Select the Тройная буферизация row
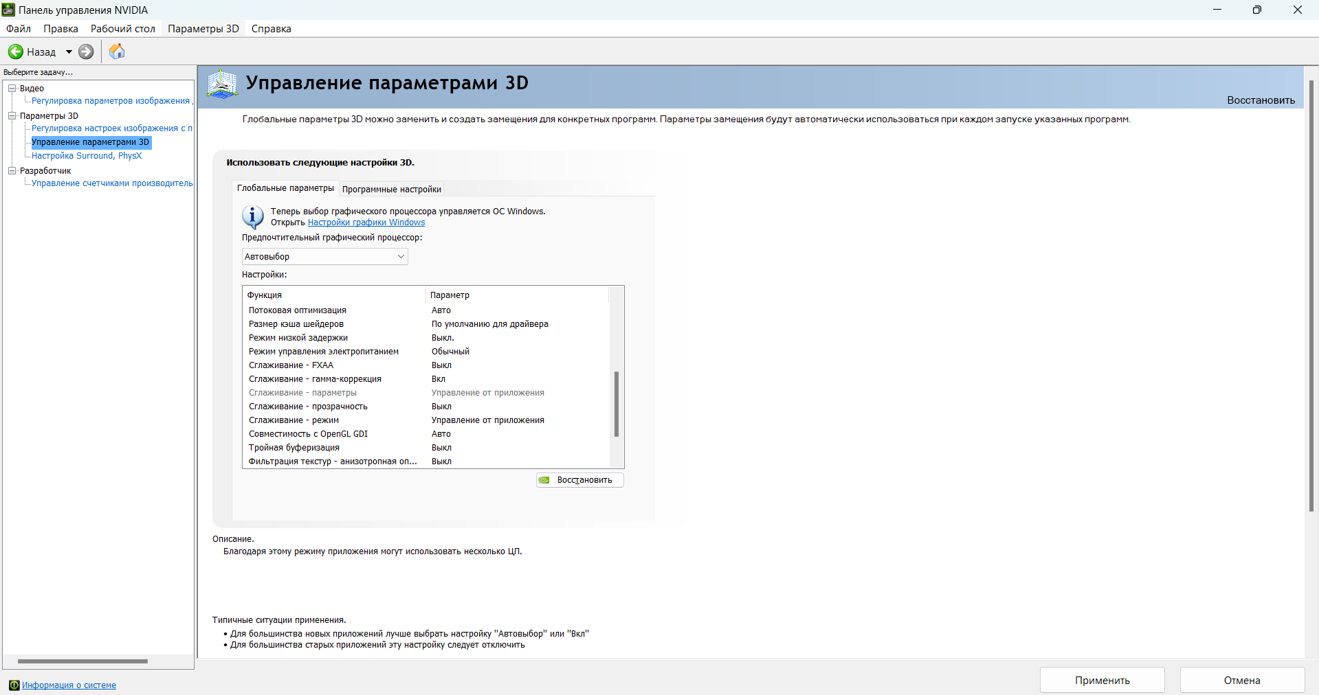 point(426,448)
